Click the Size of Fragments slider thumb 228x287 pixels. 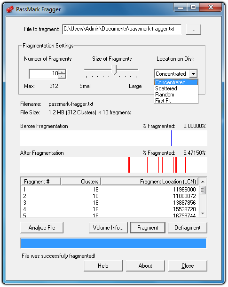114,70
